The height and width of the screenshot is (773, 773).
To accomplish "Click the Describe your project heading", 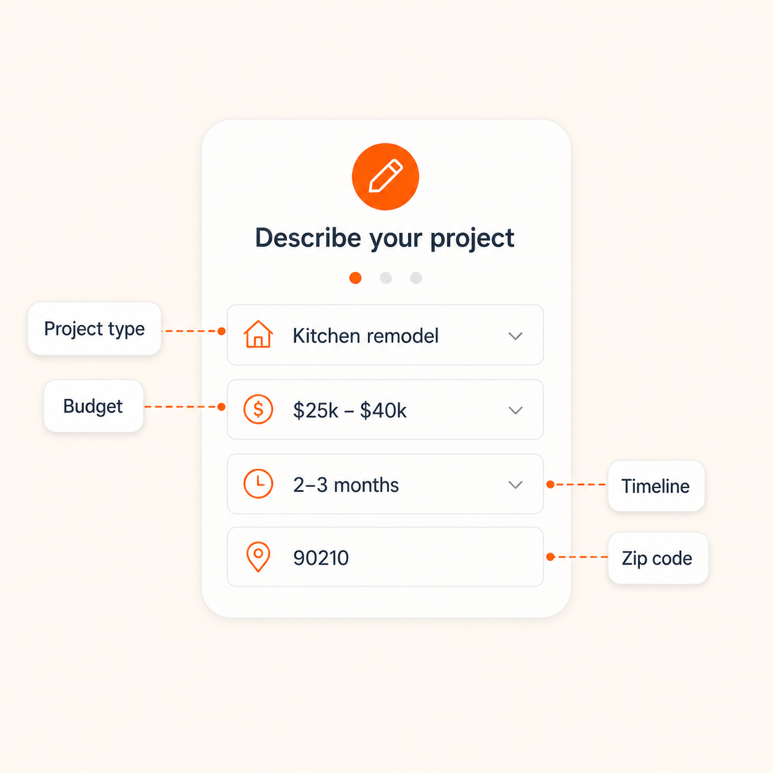I will coord(385,239).
